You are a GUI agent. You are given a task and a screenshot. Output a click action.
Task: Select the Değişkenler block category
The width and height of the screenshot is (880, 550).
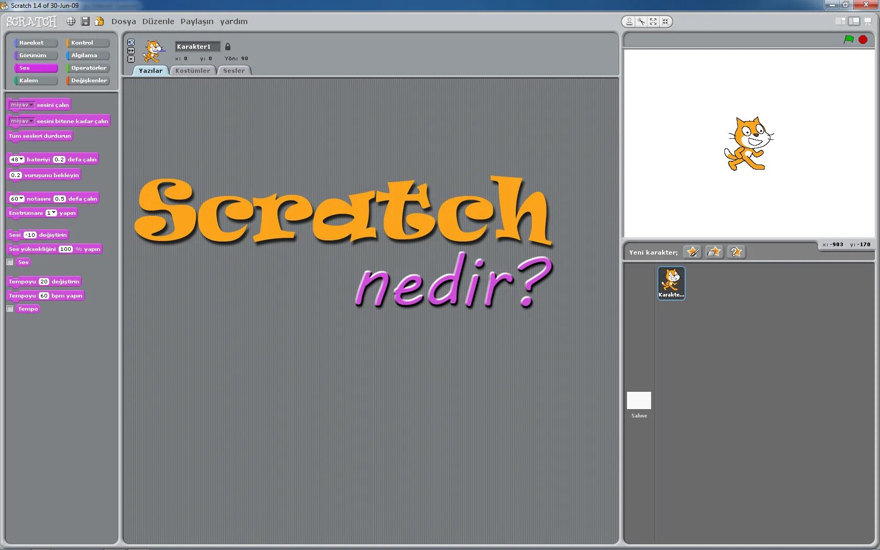(87, 81)
